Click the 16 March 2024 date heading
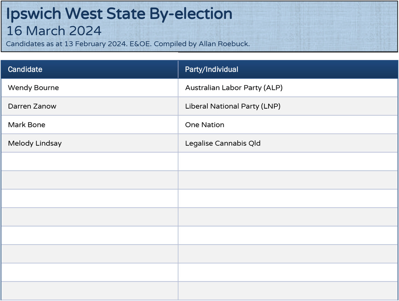 pyautogui.click(x=54, y=30)
